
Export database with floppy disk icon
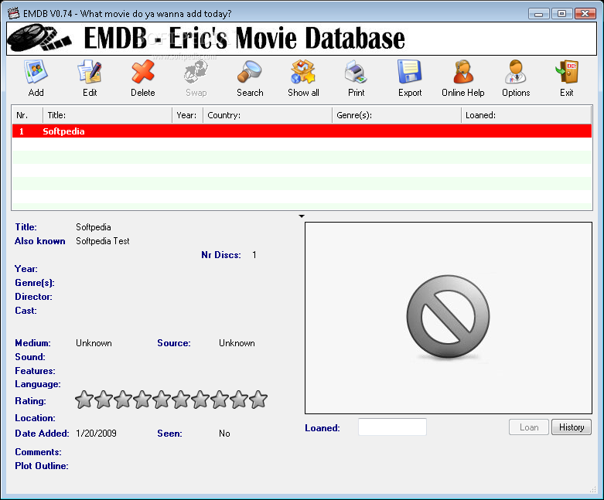click(x=410, y=72)
